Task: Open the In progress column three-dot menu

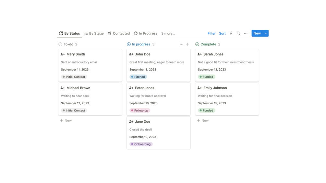Action: point(182,44)
